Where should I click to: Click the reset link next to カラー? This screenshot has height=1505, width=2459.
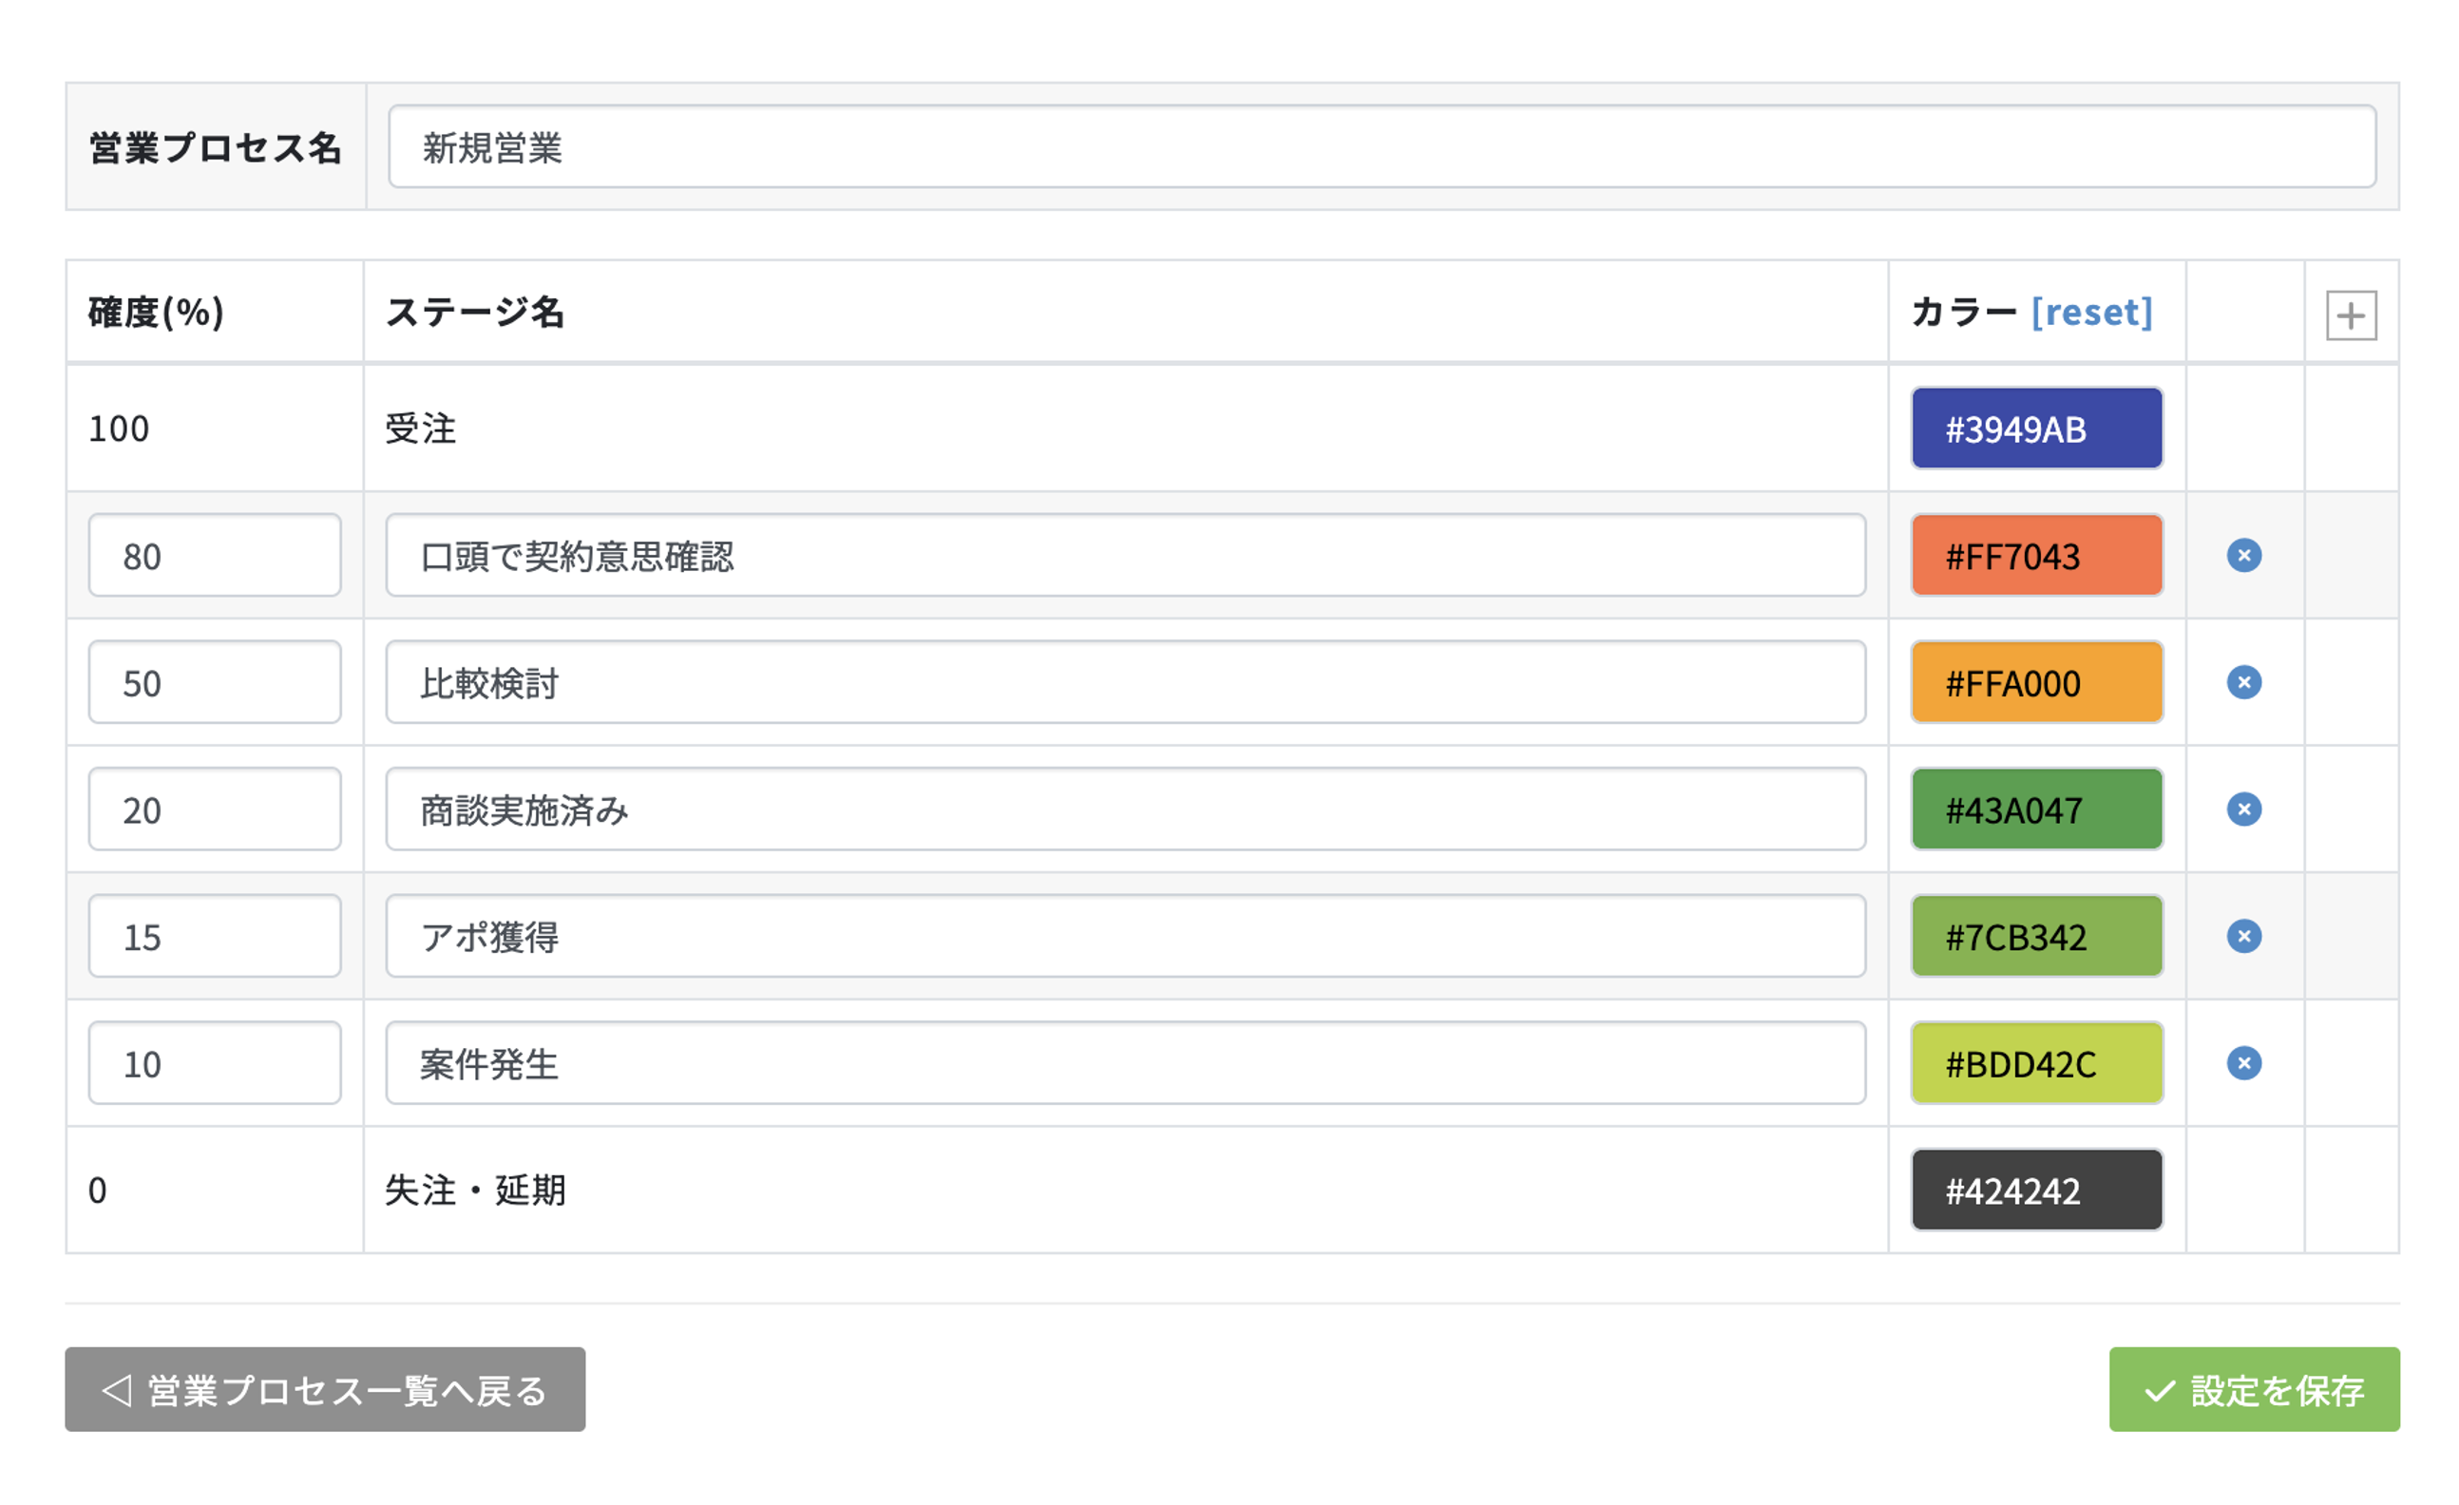[2091, 313]
